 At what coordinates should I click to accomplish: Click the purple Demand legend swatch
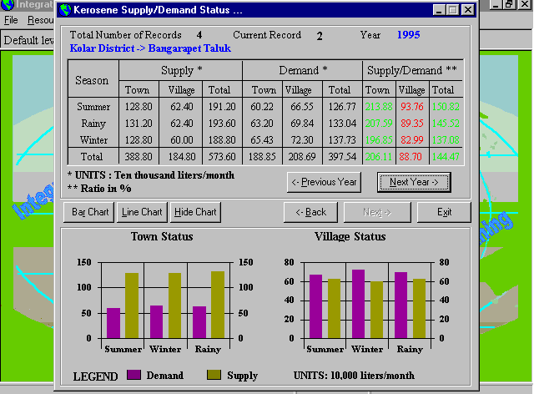coord(133,376)
